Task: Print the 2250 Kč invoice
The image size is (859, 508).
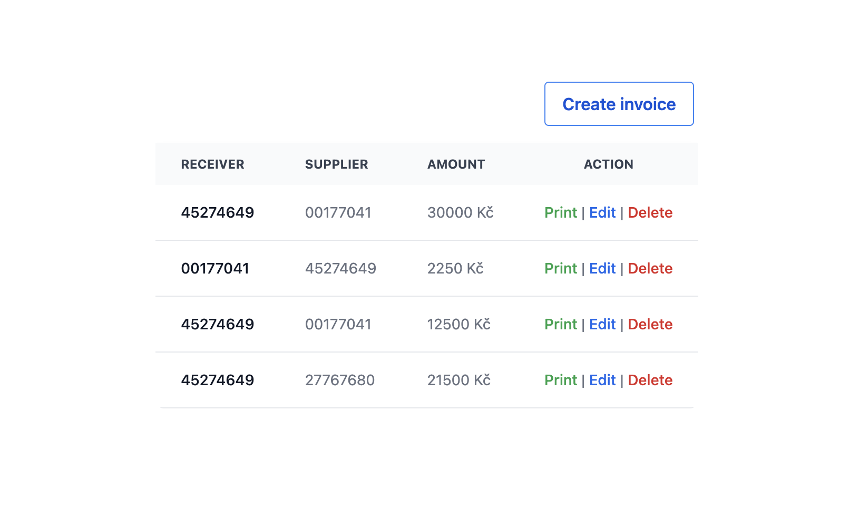Action: [x=561, y=268]
